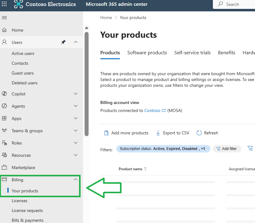Click the Apps icon in sidebar
The width and height of the screenshot is (255, 223).
tap(4, 118)
